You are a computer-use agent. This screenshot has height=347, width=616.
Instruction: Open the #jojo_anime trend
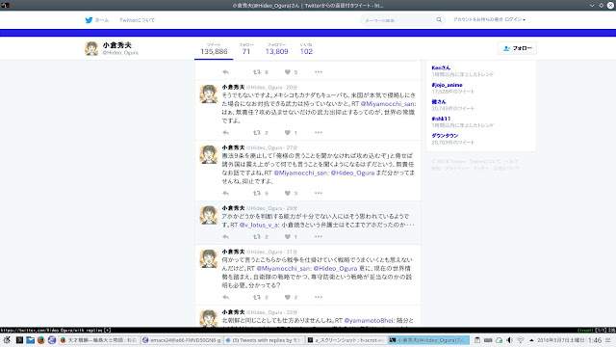point(447,85)
